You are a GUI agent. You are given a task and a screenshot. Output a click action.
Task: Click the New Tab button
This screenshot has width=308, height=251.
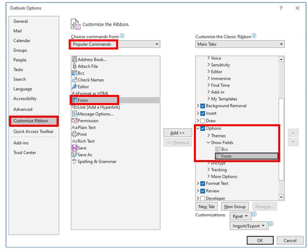tap(207, 207)
